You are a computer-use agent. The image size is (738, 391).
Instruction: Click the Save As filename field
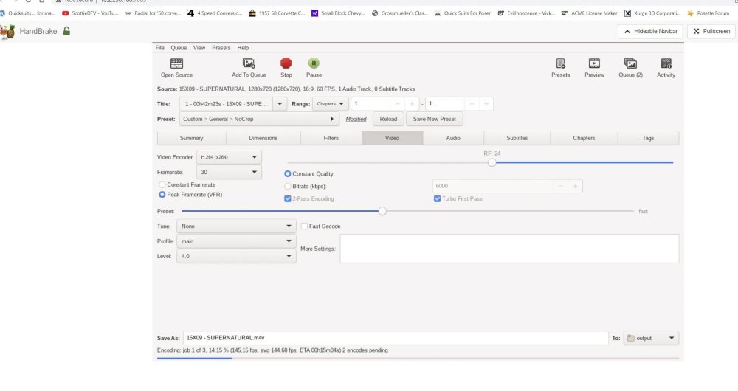(396, 338)
